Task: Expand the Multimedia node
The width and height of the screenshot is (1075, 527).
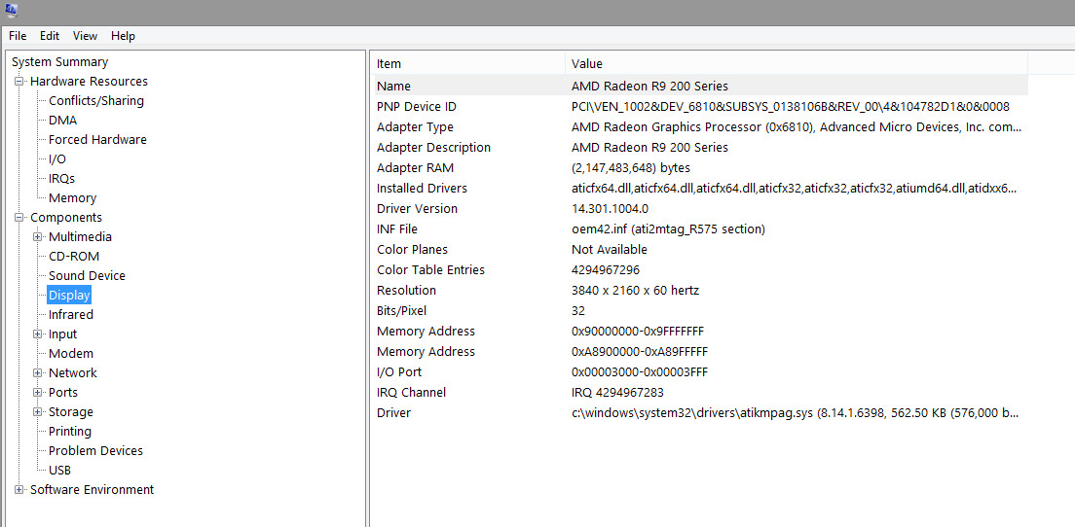Action: tap(38, 237)
